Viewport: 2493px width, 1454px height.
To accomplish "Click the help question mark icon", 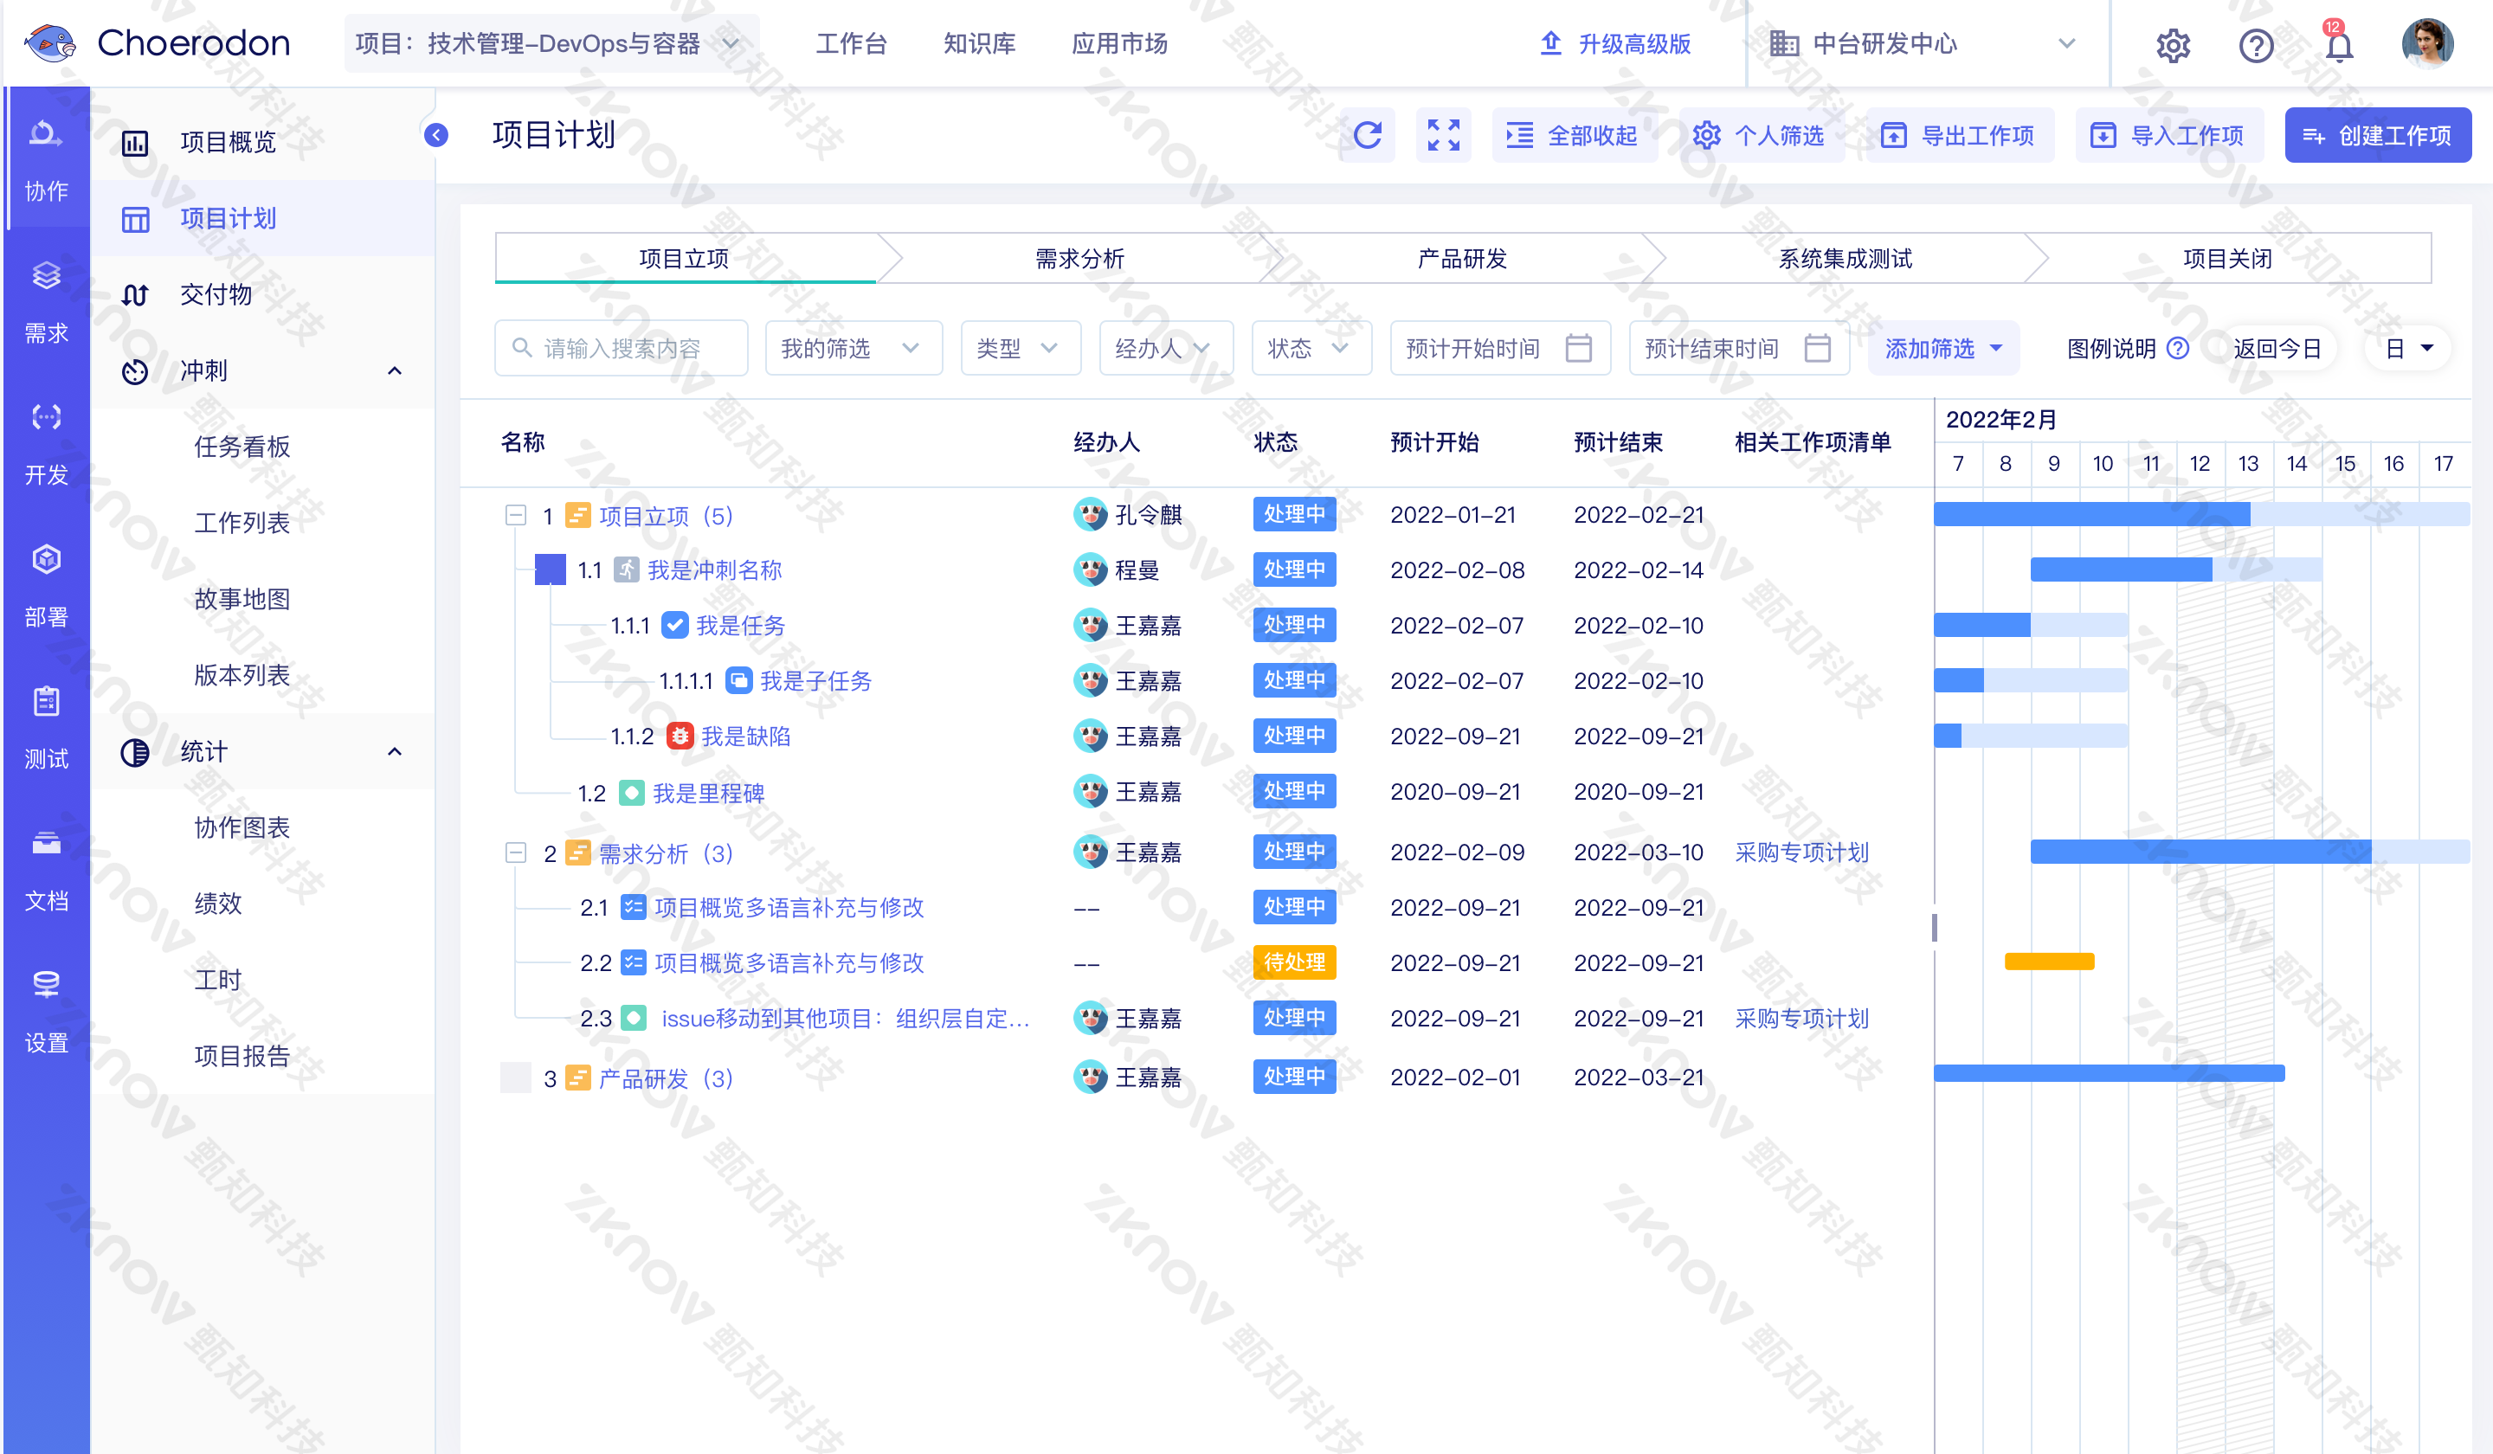I will pos(2256,46).
